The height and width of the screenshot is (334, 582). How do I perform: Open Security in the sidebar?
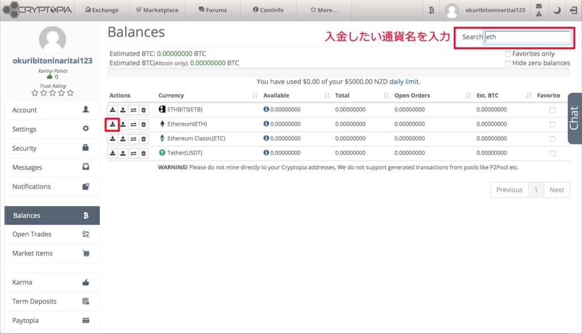[x=52, y=149]
